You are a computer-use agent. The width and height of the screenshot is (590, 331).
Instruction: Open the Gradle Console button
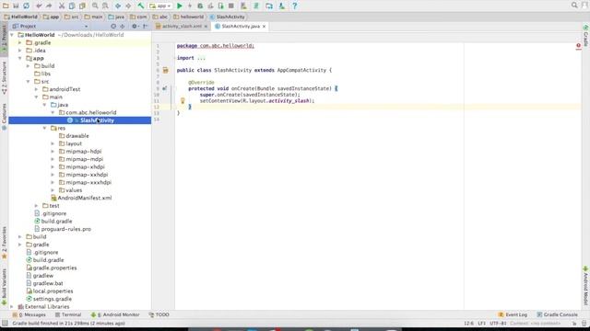(x=557, y=314)
